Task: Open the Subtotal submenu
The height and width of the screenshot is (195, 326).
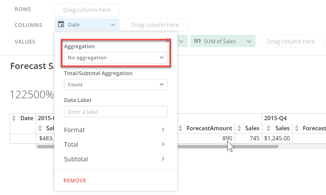Action: pyautogui.click(x=114, y=159)
